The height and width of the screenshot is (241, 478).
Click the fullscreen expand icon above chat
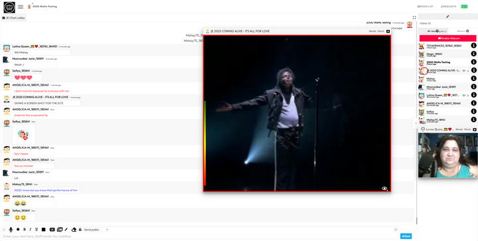(x=414, y=17)
